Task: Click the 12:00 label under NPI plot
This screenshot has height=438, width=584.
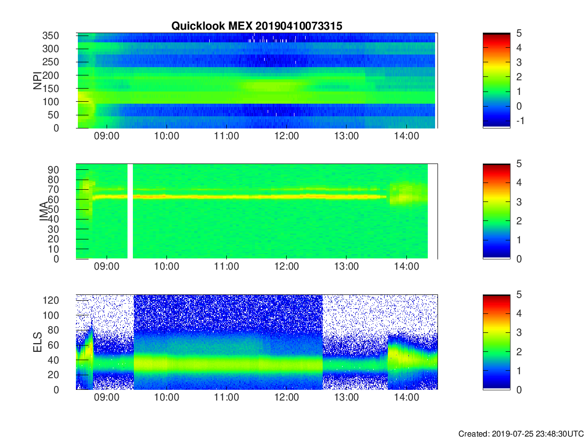Action: 286,136
